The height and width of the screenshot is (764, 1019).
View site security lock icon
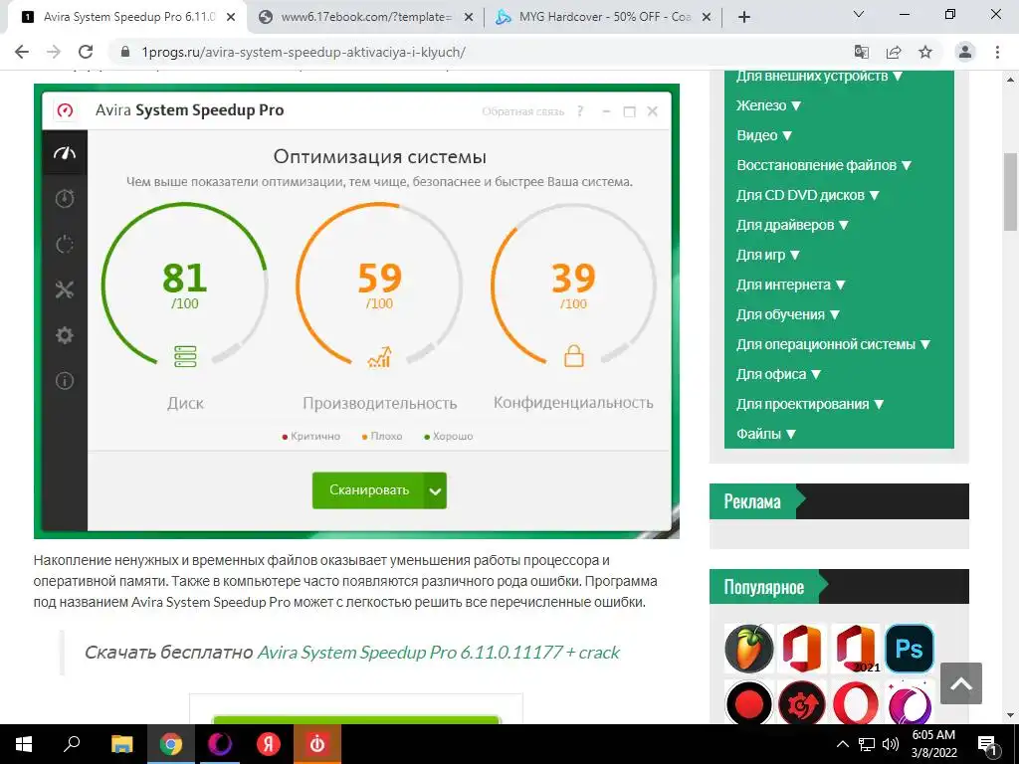tap(125, 52)
